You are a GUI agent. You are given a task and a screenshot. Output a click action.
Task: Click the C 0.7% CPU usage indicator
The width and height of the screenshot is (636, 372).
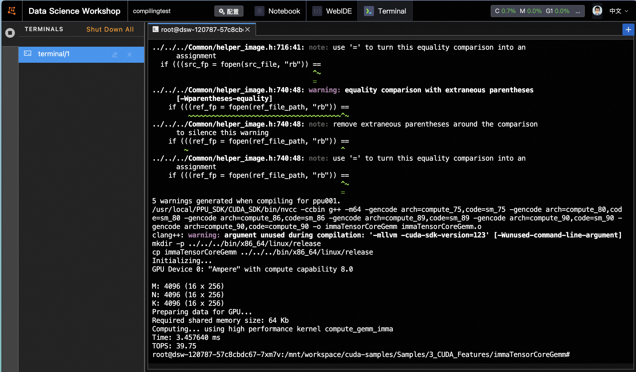click(505, 11)
